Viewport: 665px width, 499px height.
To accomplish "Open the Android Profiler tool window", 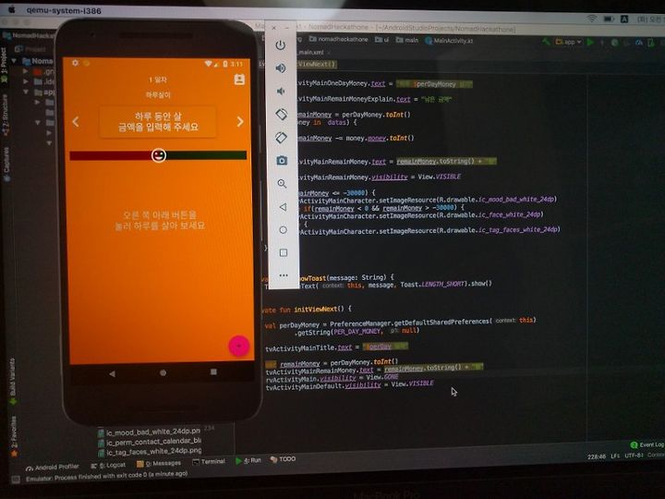I will (52, 467).
